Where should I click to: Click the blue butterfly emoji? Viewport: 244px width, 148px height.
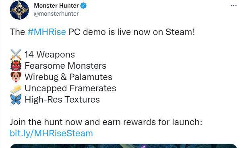point(16,99)
